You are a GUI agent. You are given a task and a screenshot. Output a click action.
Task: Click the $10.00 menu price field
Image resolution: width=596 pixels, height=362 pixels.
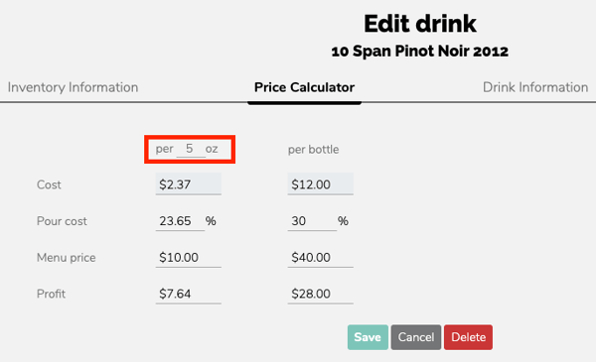[188, 257]
